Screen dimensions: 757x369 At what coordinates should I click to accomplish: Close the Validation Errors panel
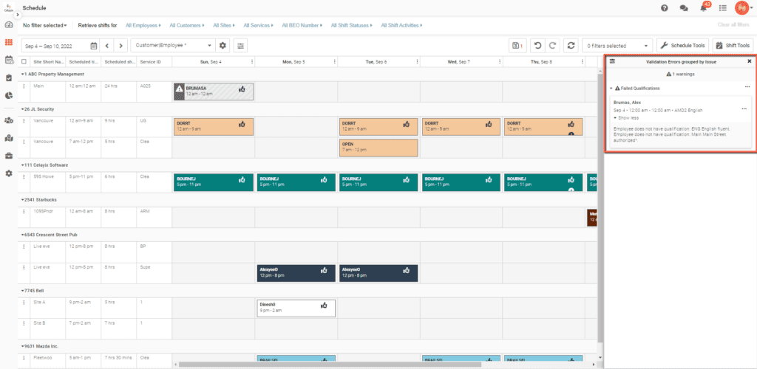749,61
